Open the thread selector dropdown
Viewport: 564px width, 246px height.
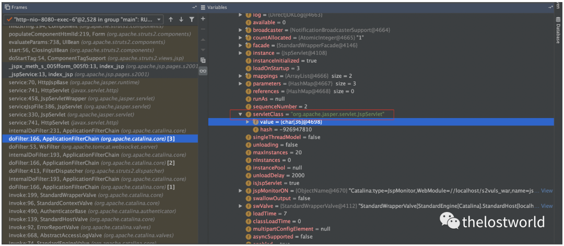pyautogui.click(x=159, y=19)
